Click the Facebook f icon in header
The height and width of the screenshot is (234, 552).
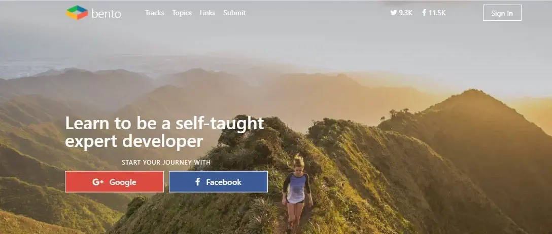tap(424, 13)
